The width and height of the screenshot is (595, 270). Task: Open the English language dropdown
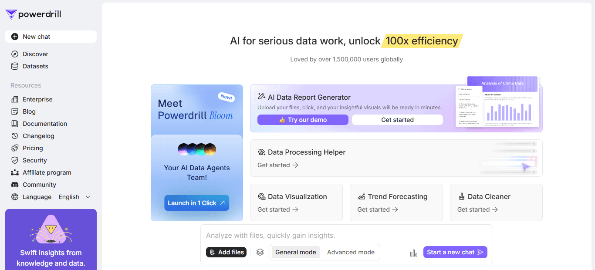74,197
